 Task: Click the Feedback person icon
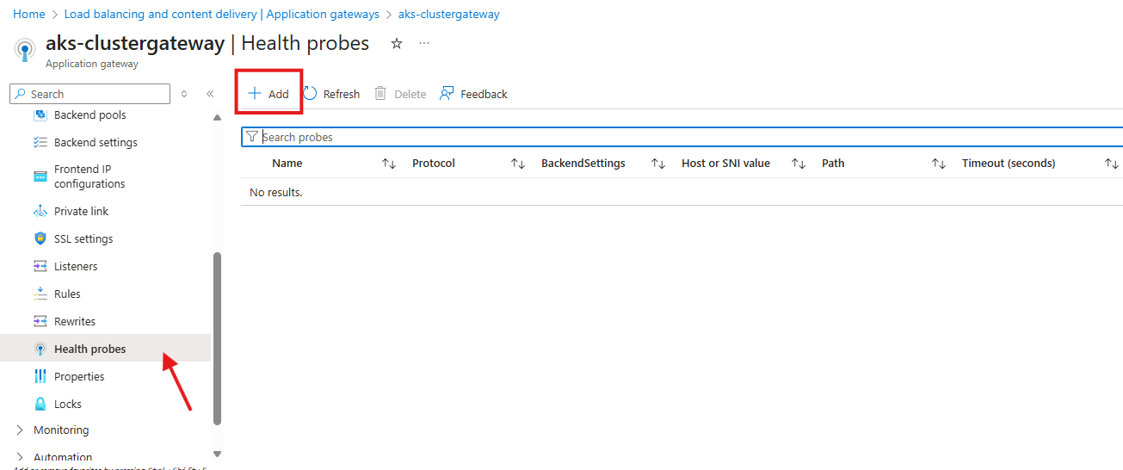click(x=447, y=93)
